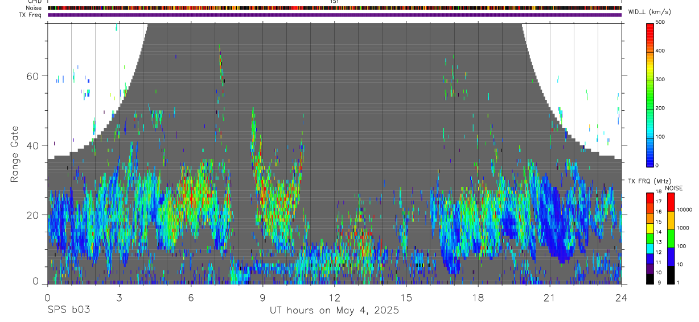Click the multicolored Noise strip above plot

334,8
